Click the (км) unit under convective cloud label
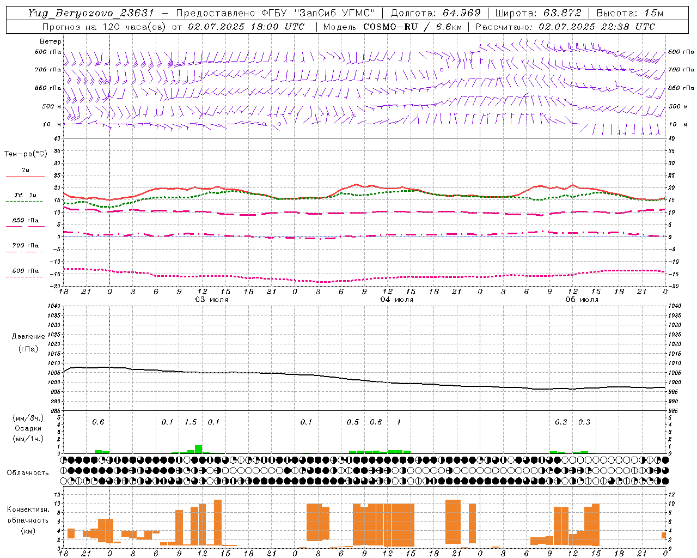The height and width of the screenshot is (558, 697). pyautogui.click(x=28, y=531)
